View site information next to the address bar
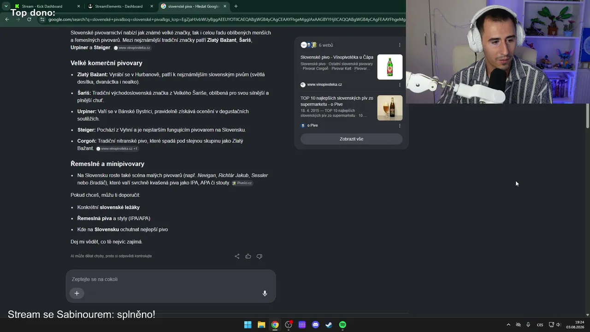The height and width of the screenshot is (332, 590). (x=42, y=19)
